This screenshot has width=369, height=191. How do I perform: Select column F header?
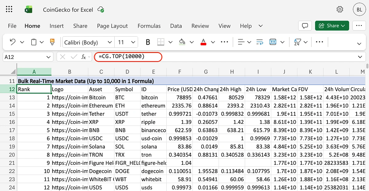[180, 72]
